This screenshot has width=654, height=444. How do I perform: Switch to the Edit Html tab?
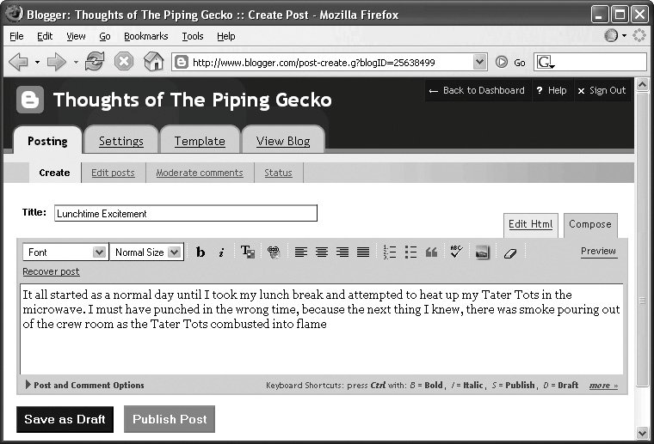tap(530, 224)
